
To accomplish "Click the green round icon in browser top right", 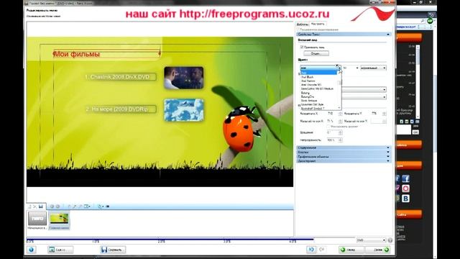I will [430, 21].
